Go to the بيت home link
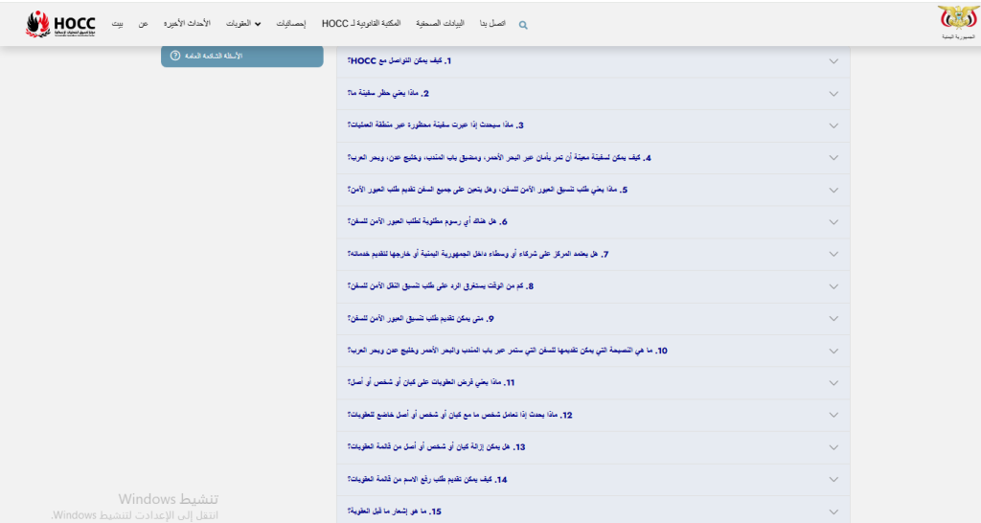Viewport: 981px width, 523px height. coord(117,23)
